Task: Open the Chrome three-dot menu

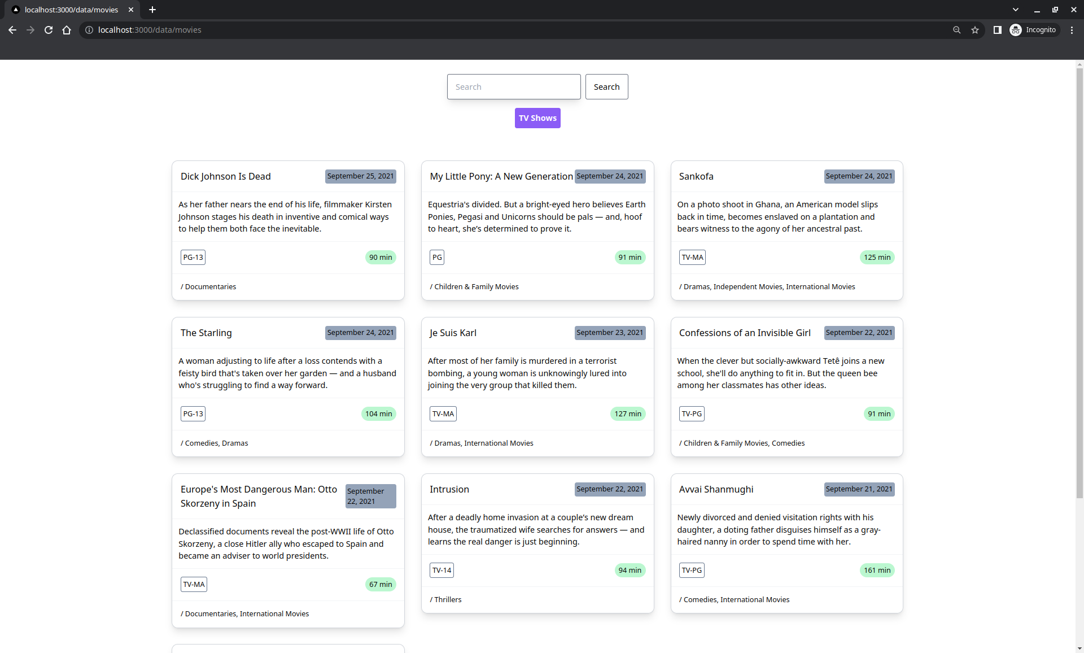Action: (1072, 30)
